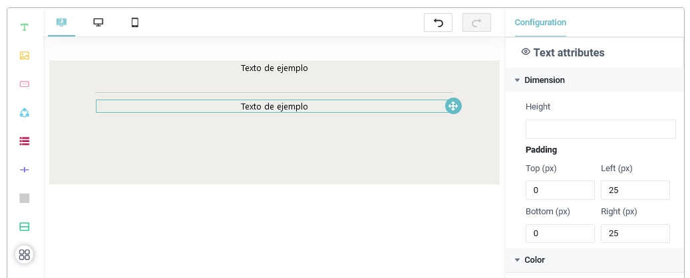Collapse the Dimension section
This screenshot has height=278, width=690.
(517, 80)
